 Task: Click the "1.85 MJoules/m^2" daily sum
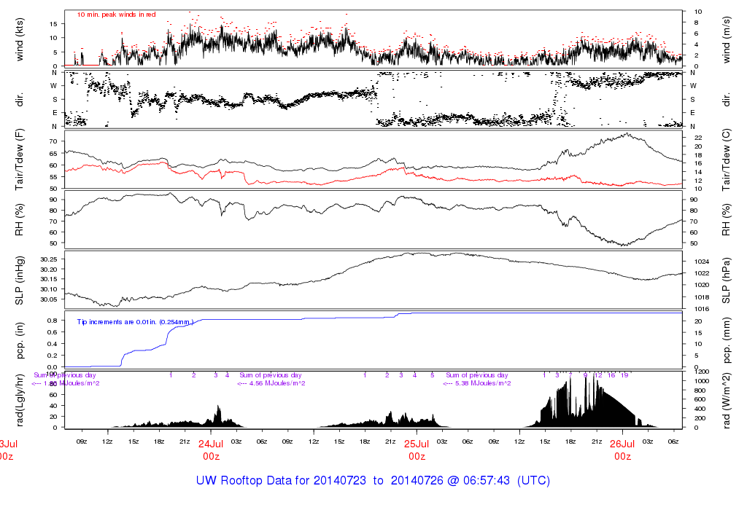point(71,383)
